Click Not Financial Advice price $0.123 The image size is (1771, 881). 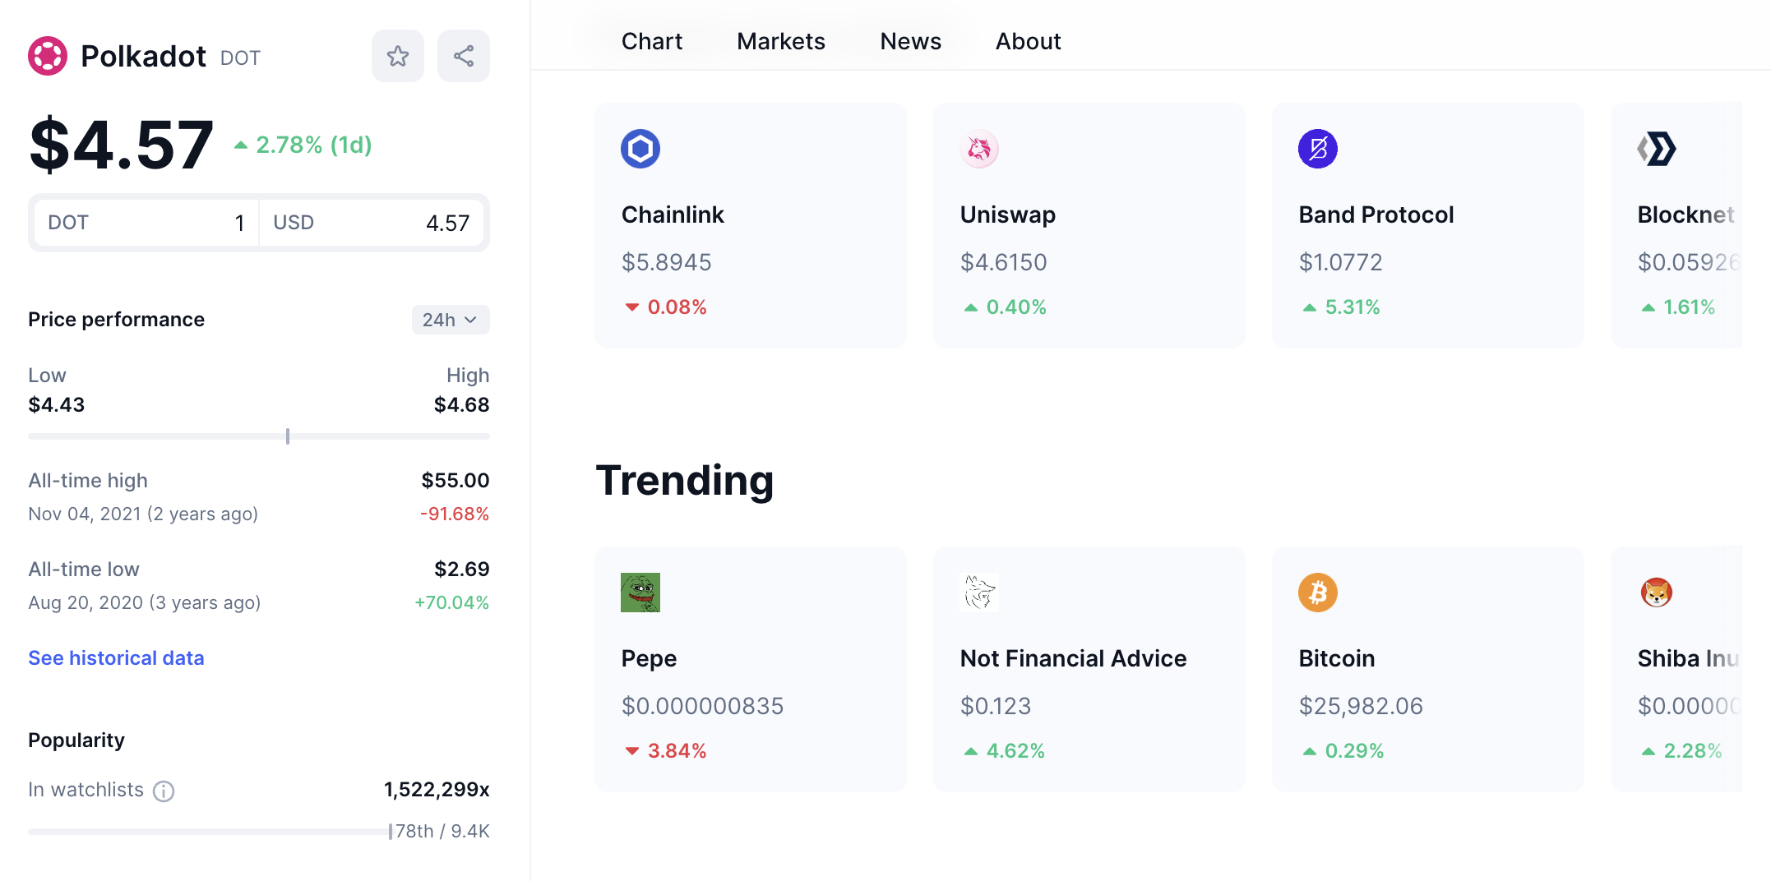(996, 706)
